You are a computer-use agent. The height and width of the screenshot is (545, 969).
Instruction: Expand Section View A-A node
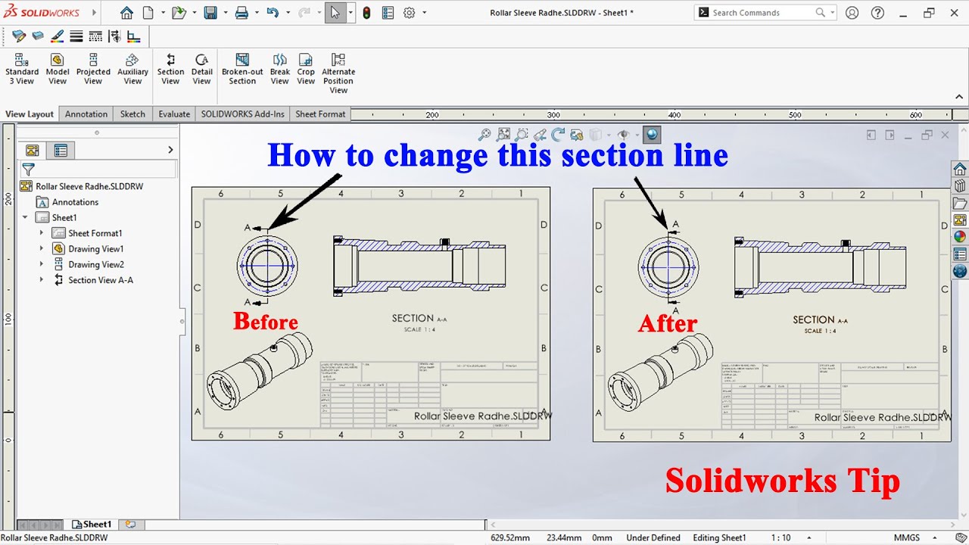[42, 280]
